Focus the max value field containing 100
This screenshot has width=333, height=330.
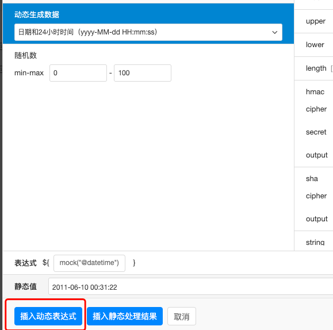(143, 73)
